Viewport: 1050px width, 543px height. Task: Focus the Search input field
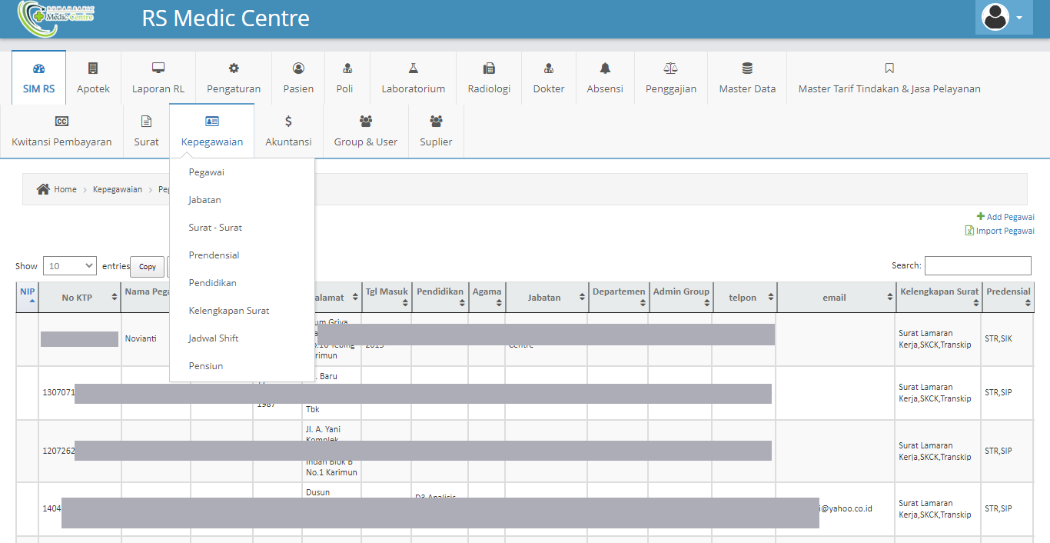pyautogui.click(x=977, y=265)
